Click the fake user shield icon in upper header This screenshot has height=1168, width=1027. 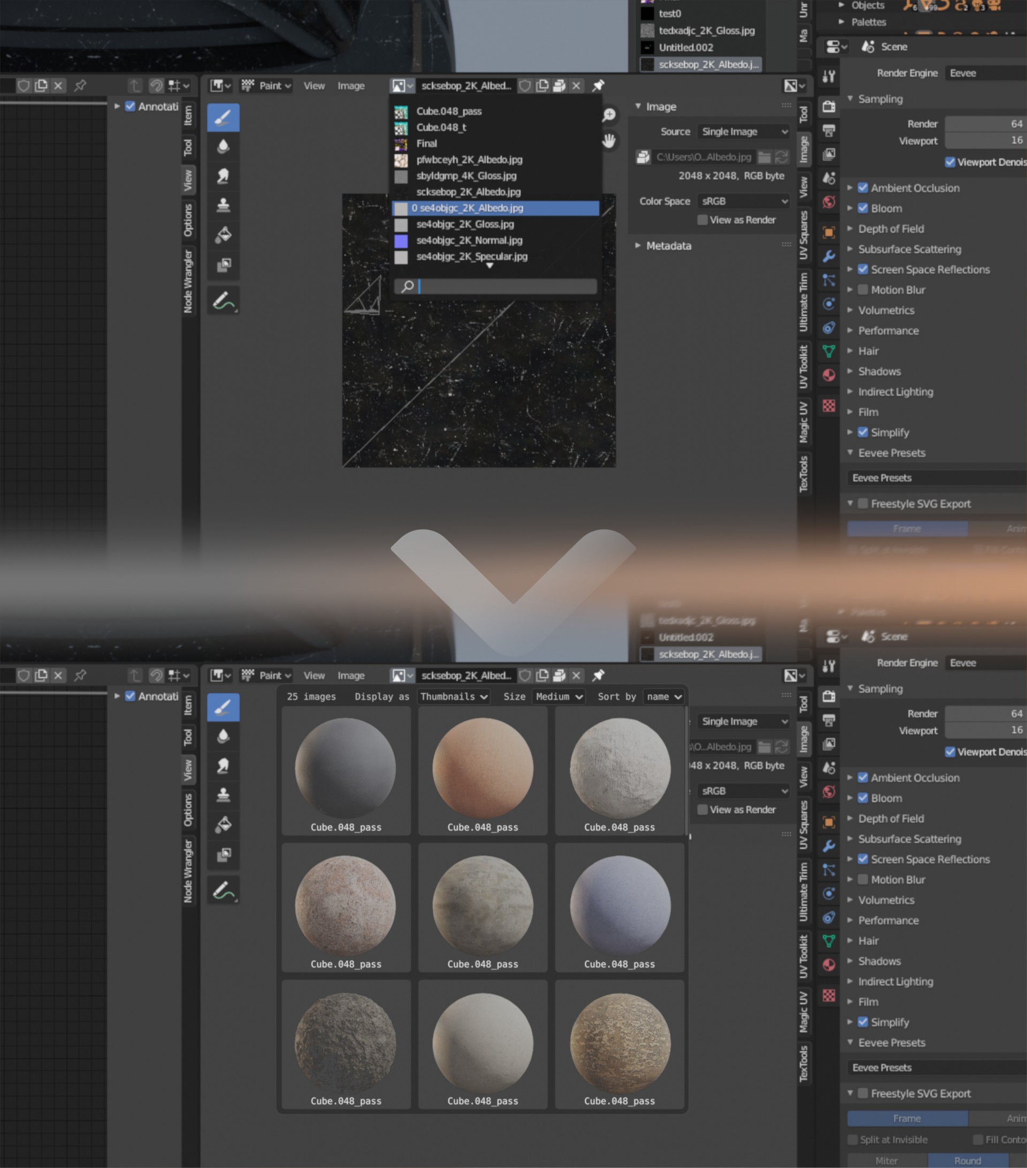[525, 86]
